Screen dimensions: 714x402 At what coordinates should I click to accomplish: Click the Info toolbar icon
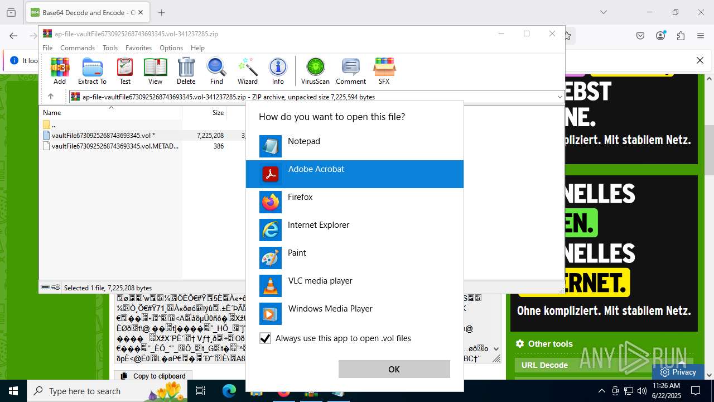click(x=278, y=71)
